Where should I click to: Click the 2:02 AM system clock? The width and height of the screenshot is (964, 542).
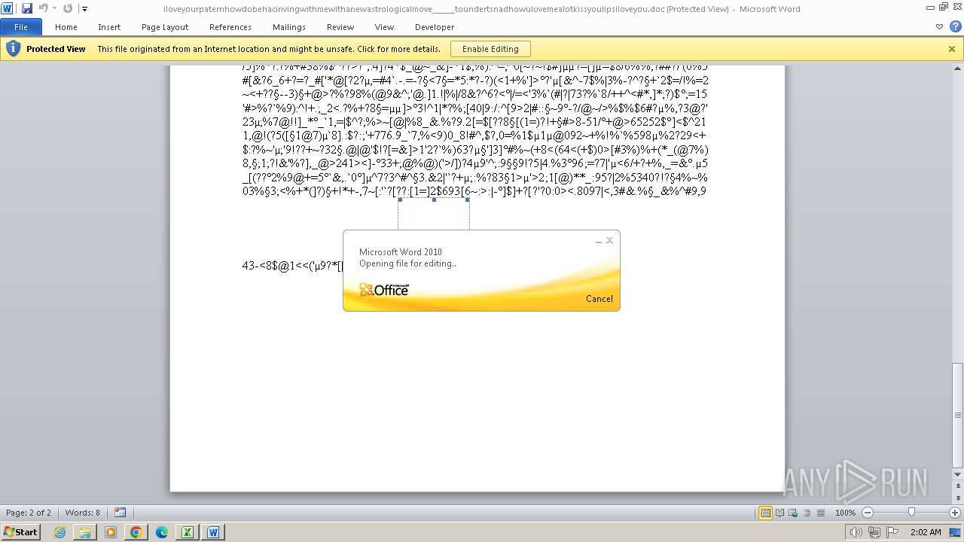pos(926,532)
